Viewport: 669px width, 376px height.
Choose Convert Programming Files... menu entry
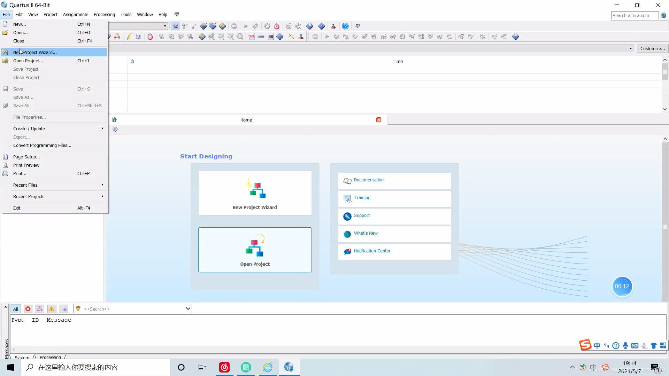(x=54, y=146)
